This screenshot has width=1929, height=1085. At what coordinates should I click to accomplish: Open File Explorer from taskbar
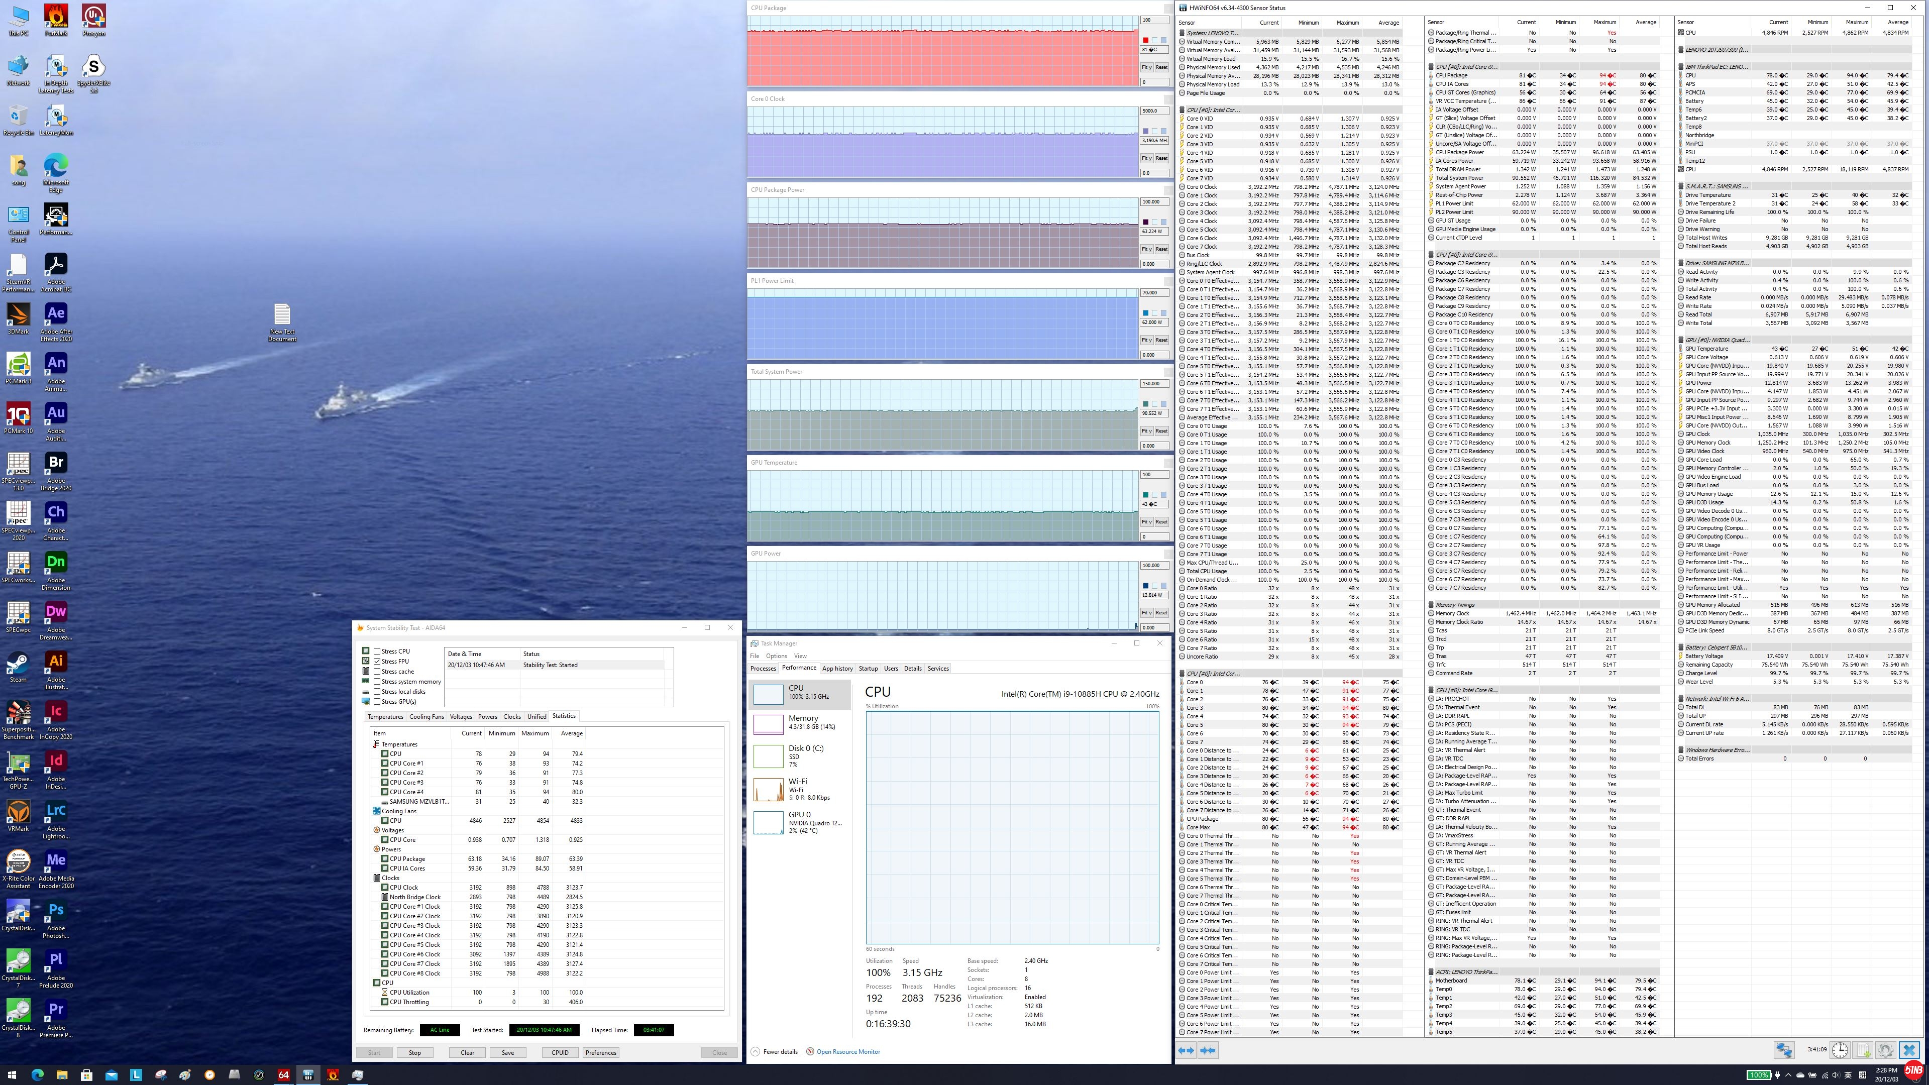[61, 1074]
